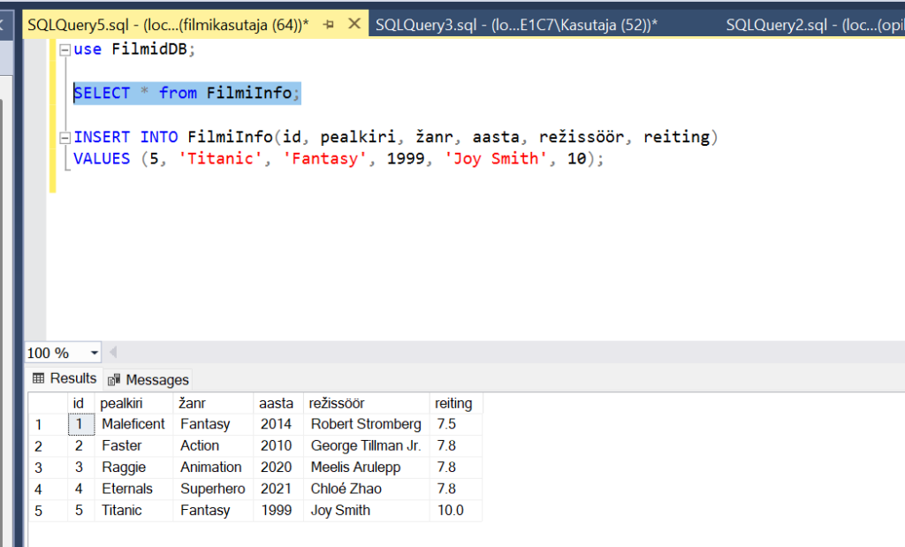Select the 'žanr' column header
Viewport: 905px width, 547px height.
coord(213,403)
